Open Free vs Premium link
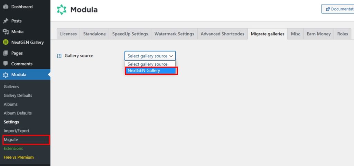Viewport: 354px width, 166px height. 19,157
